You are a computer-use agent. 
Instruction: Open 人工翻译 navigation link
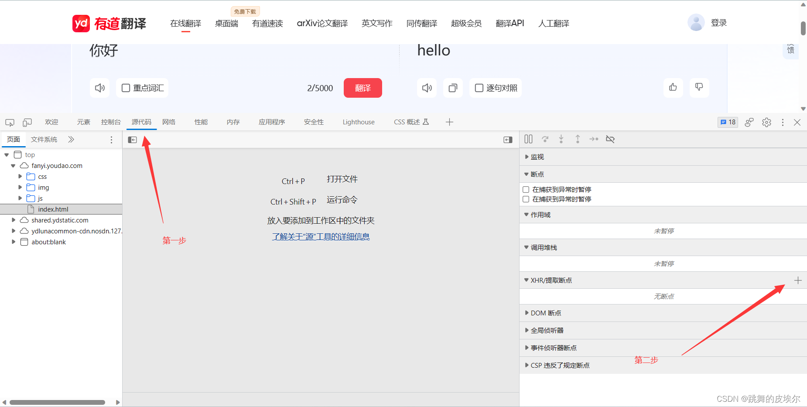pyautogui.click(x=554, y=24)
